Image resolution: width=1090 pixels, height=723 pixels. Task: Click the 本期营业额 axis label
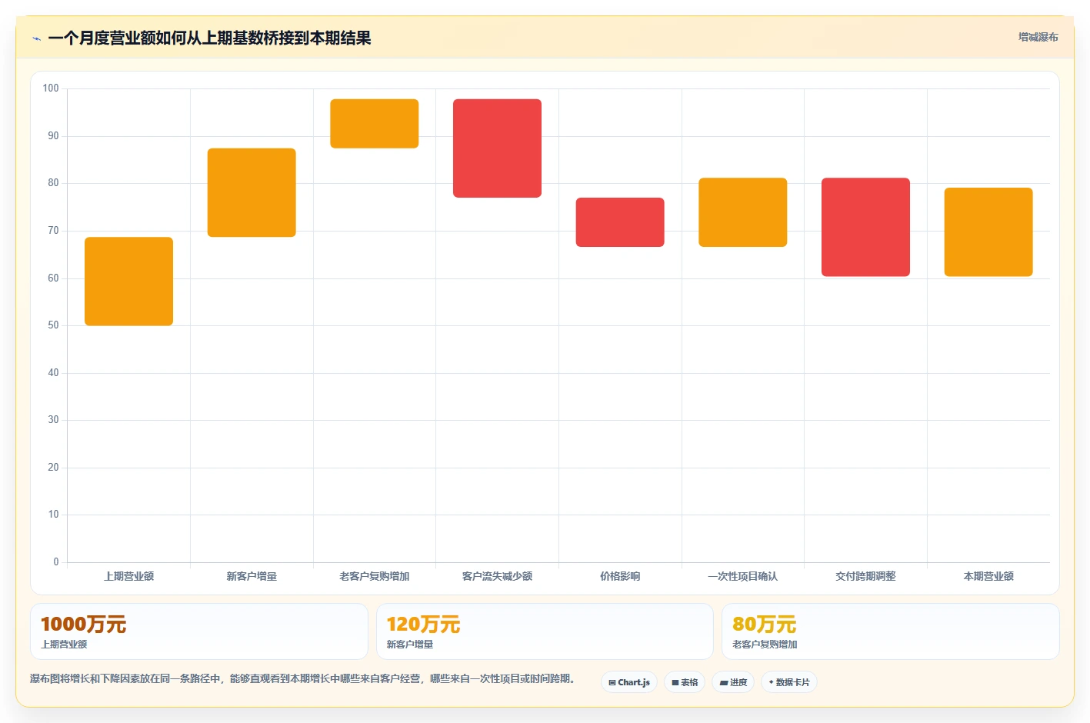click(988, 576)
